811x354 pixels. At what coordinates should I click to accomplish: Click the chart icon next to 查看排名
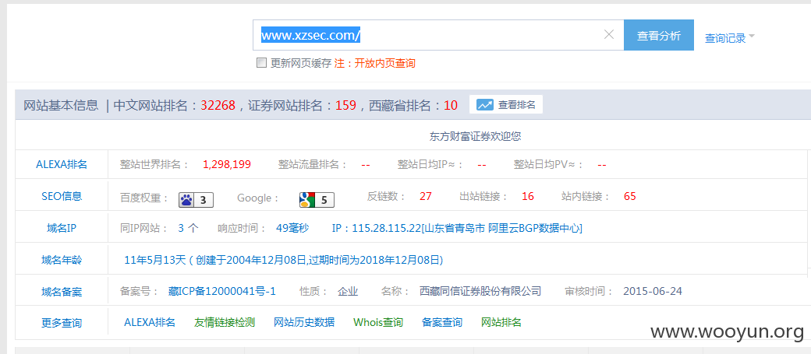pyautogui.click(x=484, y=105)
